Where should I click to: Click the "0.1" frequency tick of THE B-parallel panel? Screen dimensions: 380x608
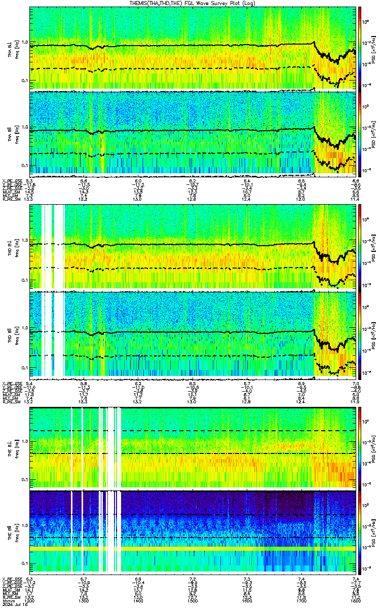click(25, 564)
